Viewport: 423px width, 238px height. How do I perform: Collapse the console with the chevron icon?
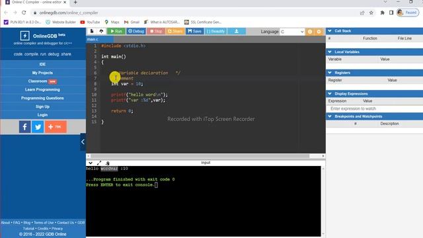91,163
